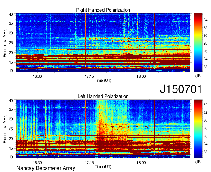Click the 20 MHz tick on top plot
Viewport: 211px width, 172px height.
tap(11, 53)
